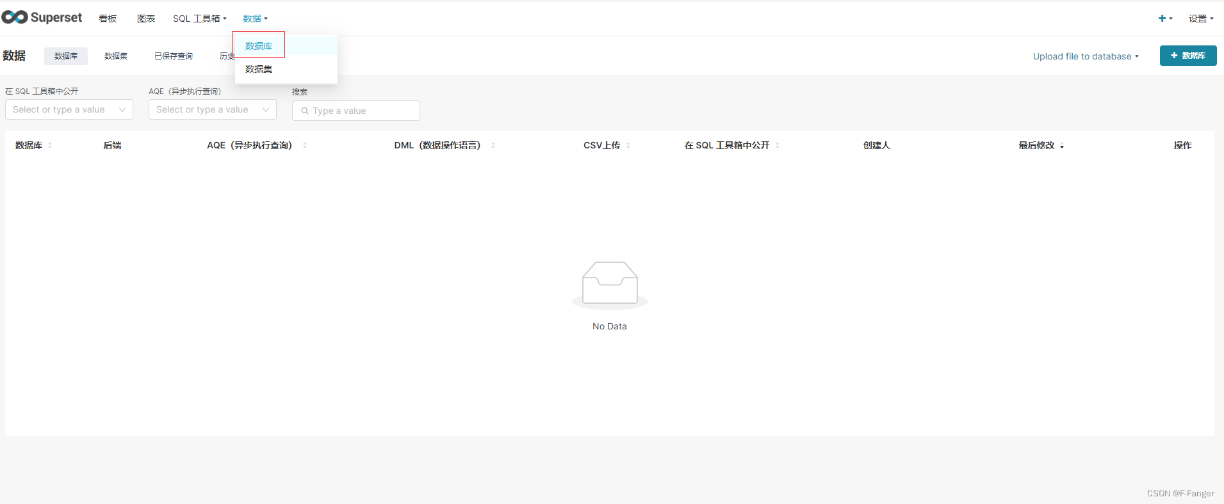
Task: Switch to the 数据库 sub-tab
Action: pos(66,56)
